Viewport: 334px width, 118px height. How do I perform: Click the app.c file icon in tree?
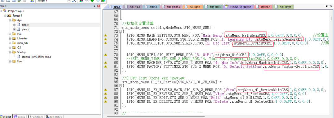pyautogui.click(x=19, y=25)
